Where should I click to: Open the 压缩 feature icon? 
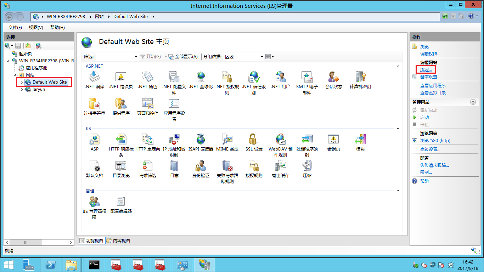tap(307, 166)
